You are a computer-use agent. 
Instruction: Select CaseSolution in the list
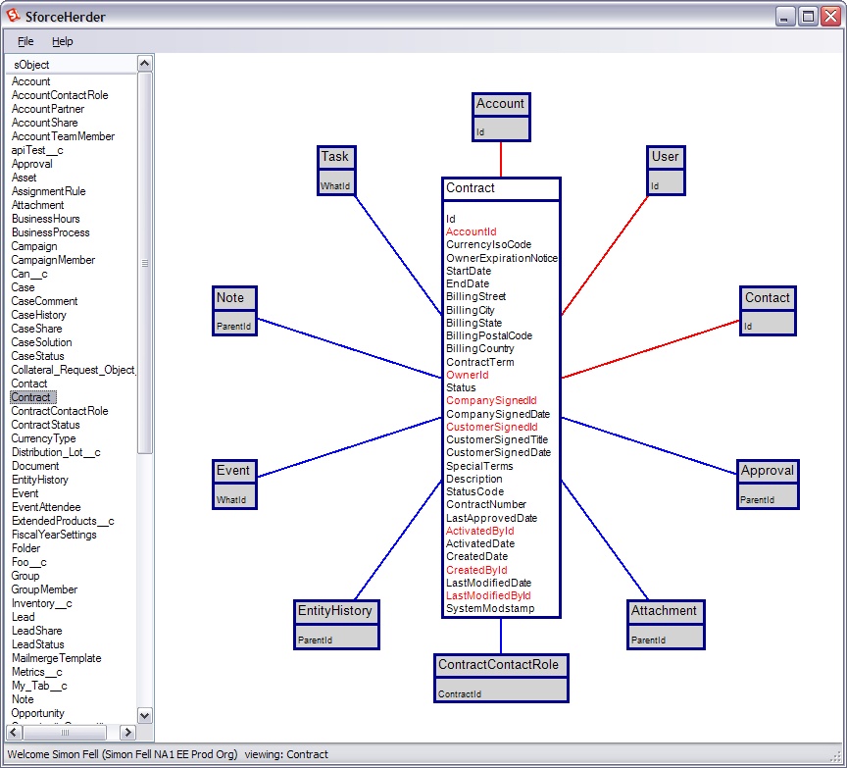click(x=41, y=342)
